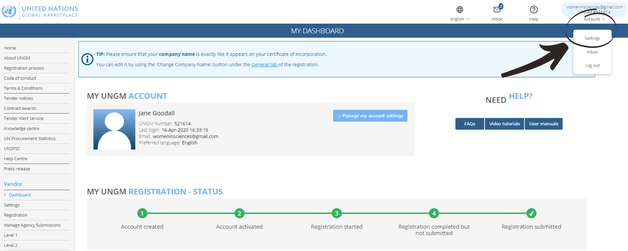Open Terms & Conditions link
The height and width of the screenshot is (251, 628).
coord(23,88)
